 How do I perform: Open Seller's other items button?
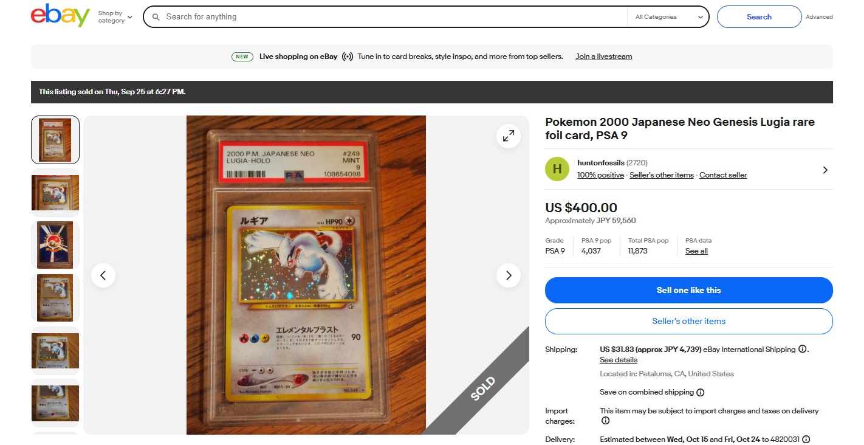click(688, 321)
